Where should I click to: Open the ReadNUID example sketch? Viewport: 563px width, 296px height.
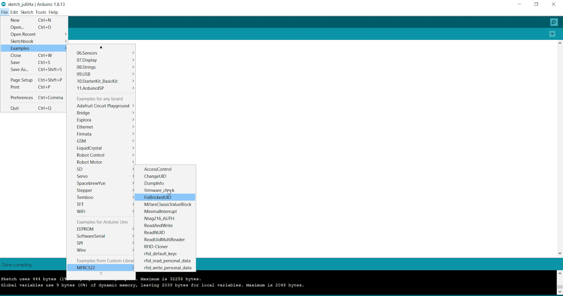[155, 233]
